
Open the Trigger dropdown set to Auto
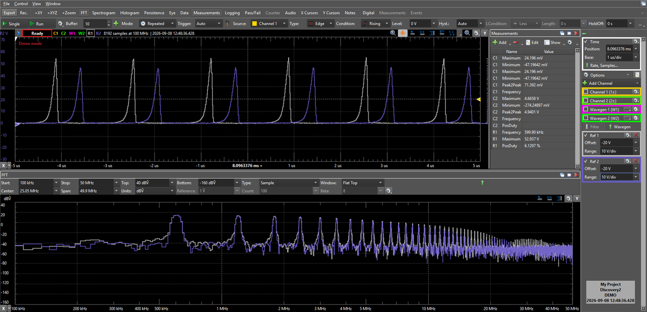[208, 24]
